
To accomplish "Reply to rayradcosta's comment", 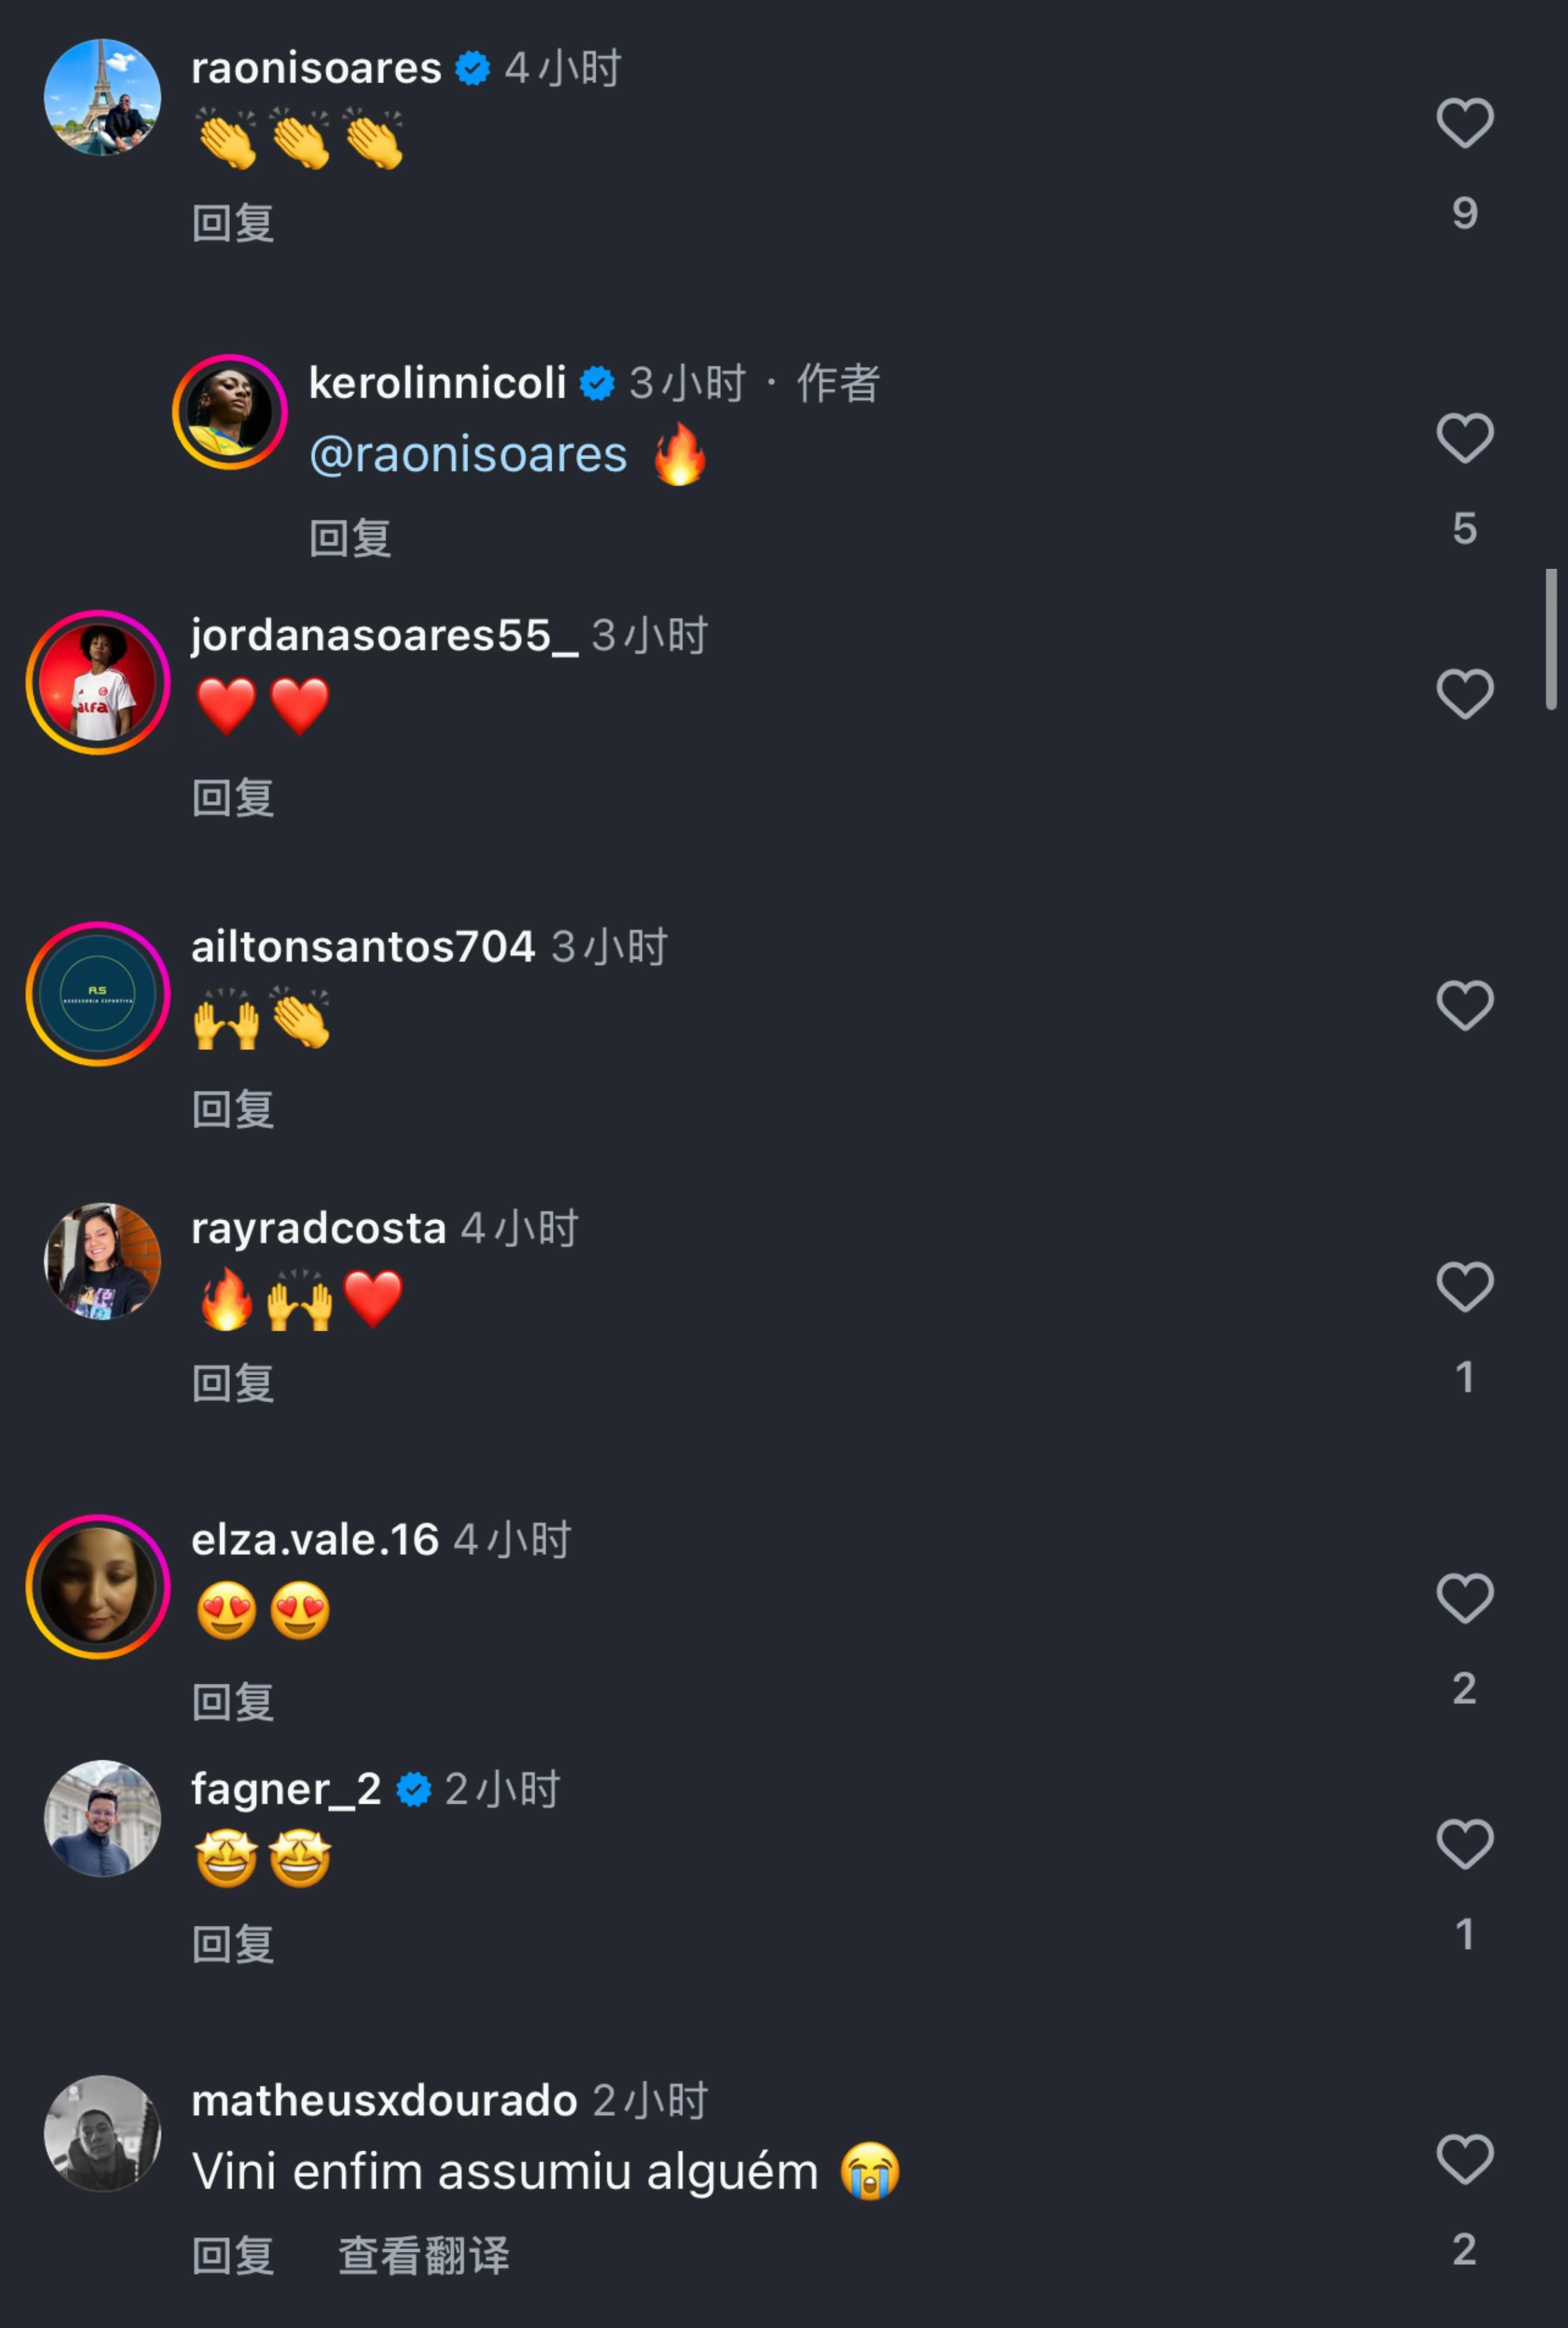I will point(233,1383).
